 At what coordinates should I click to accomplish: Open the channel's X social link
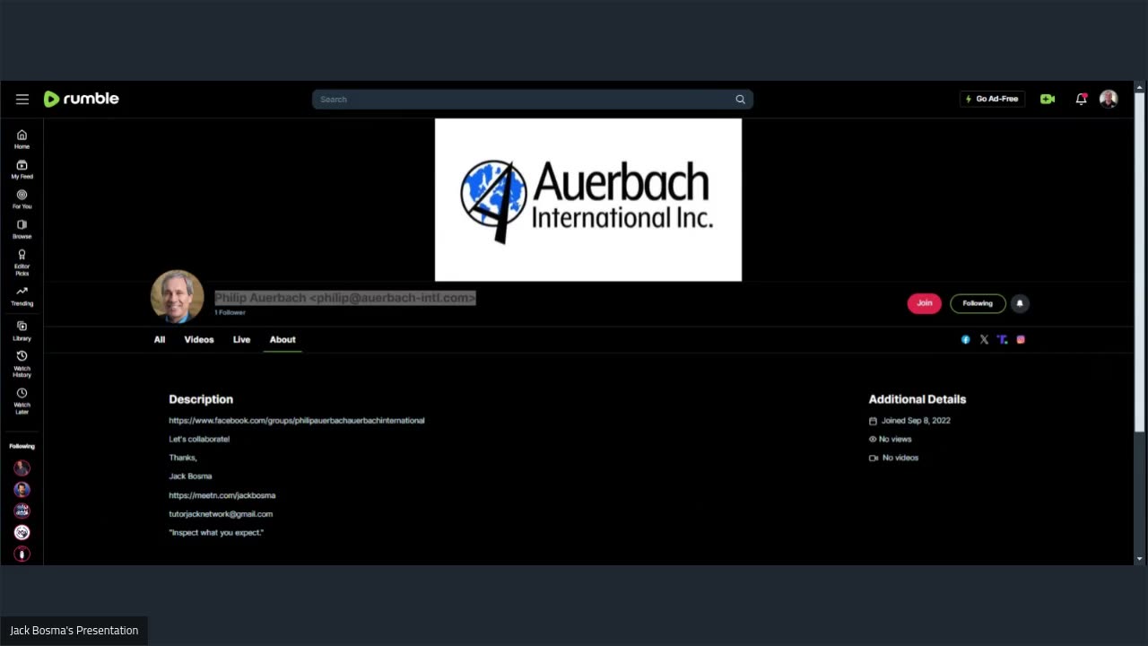coord(984,340)
